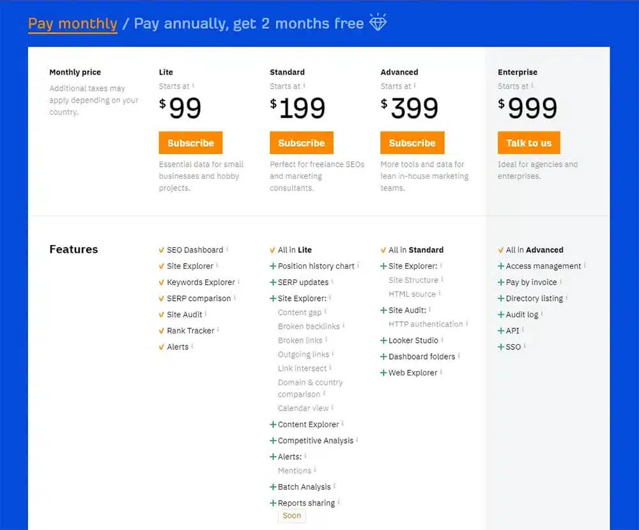
Task: Click info icon beside Keywords Explorer
Action: (238, 281)
